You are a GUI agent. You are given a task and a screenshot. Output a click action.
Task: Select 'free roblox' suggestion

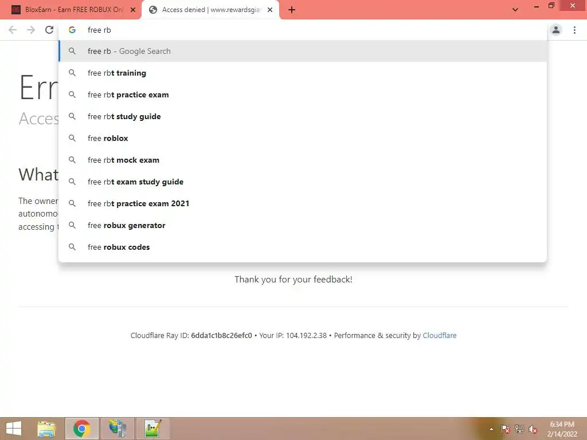303,138
